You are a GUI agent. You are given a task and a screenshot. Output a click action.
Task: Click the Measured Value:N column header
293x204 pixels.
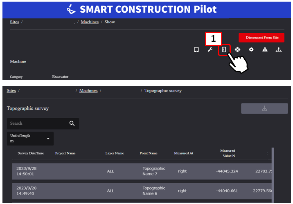[x=228, y=153]
